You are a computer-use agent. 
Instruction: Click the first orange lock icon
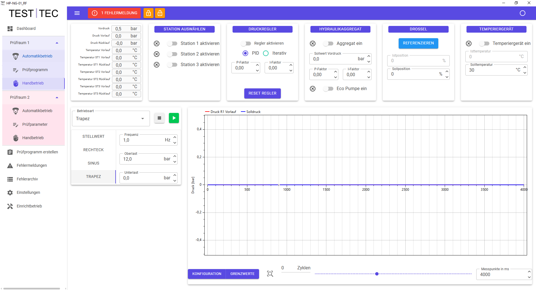(x=149, y=13)
